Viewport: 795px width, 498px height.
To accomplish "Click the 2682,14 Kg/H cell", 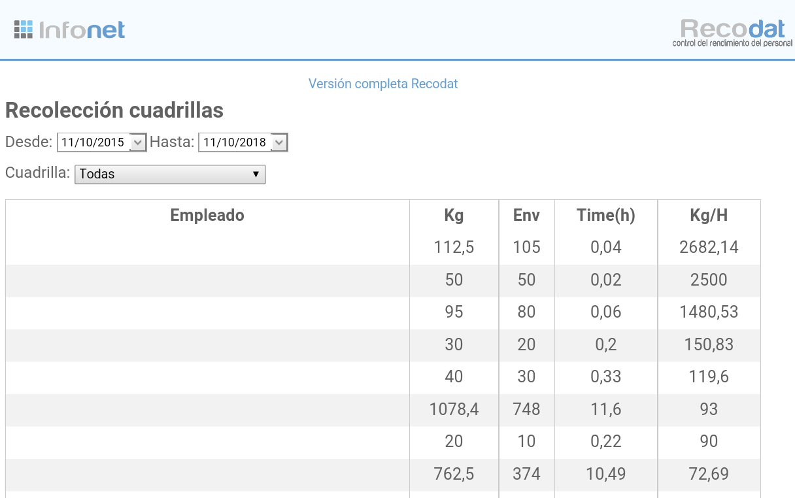I will [709, 247].
